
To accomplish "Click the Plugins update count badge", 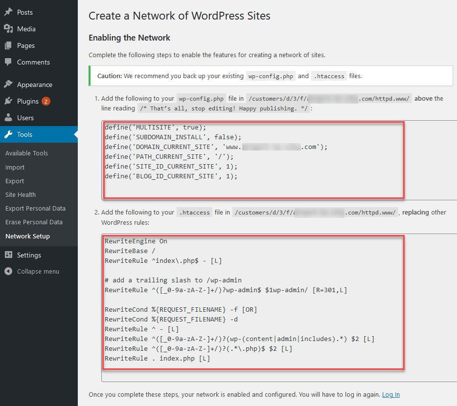I will 46,101.
